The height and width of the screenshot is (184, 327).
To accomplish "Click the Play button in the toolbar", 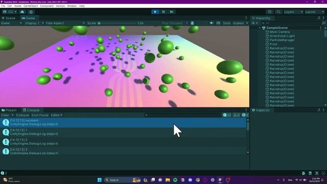I will (x=155, y=12).
